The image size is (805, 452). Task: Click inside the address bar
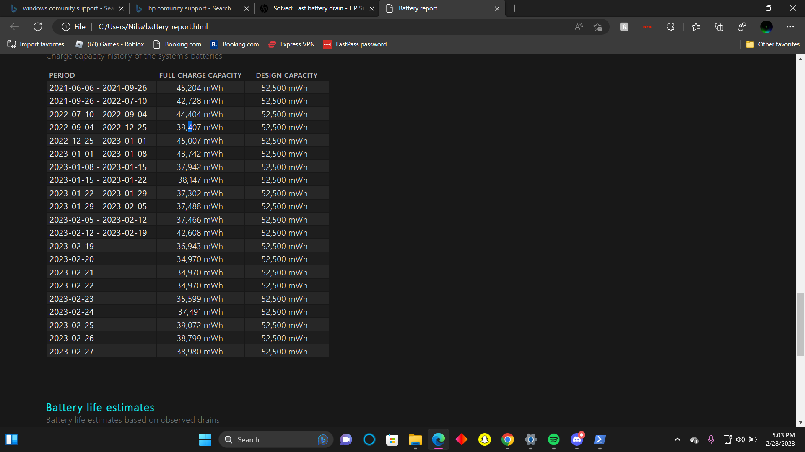point(293,26)
